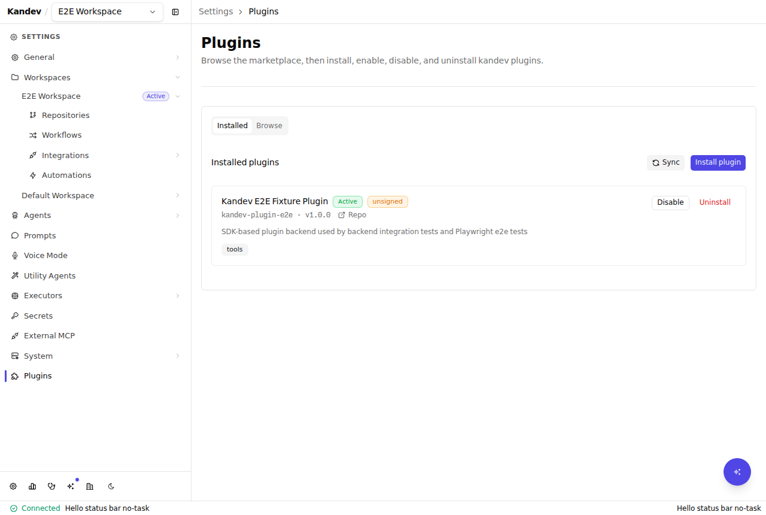Disable the Kandev E2E Fixture Plugin
This screenshot has height=515, width=766.
[670, 202]
